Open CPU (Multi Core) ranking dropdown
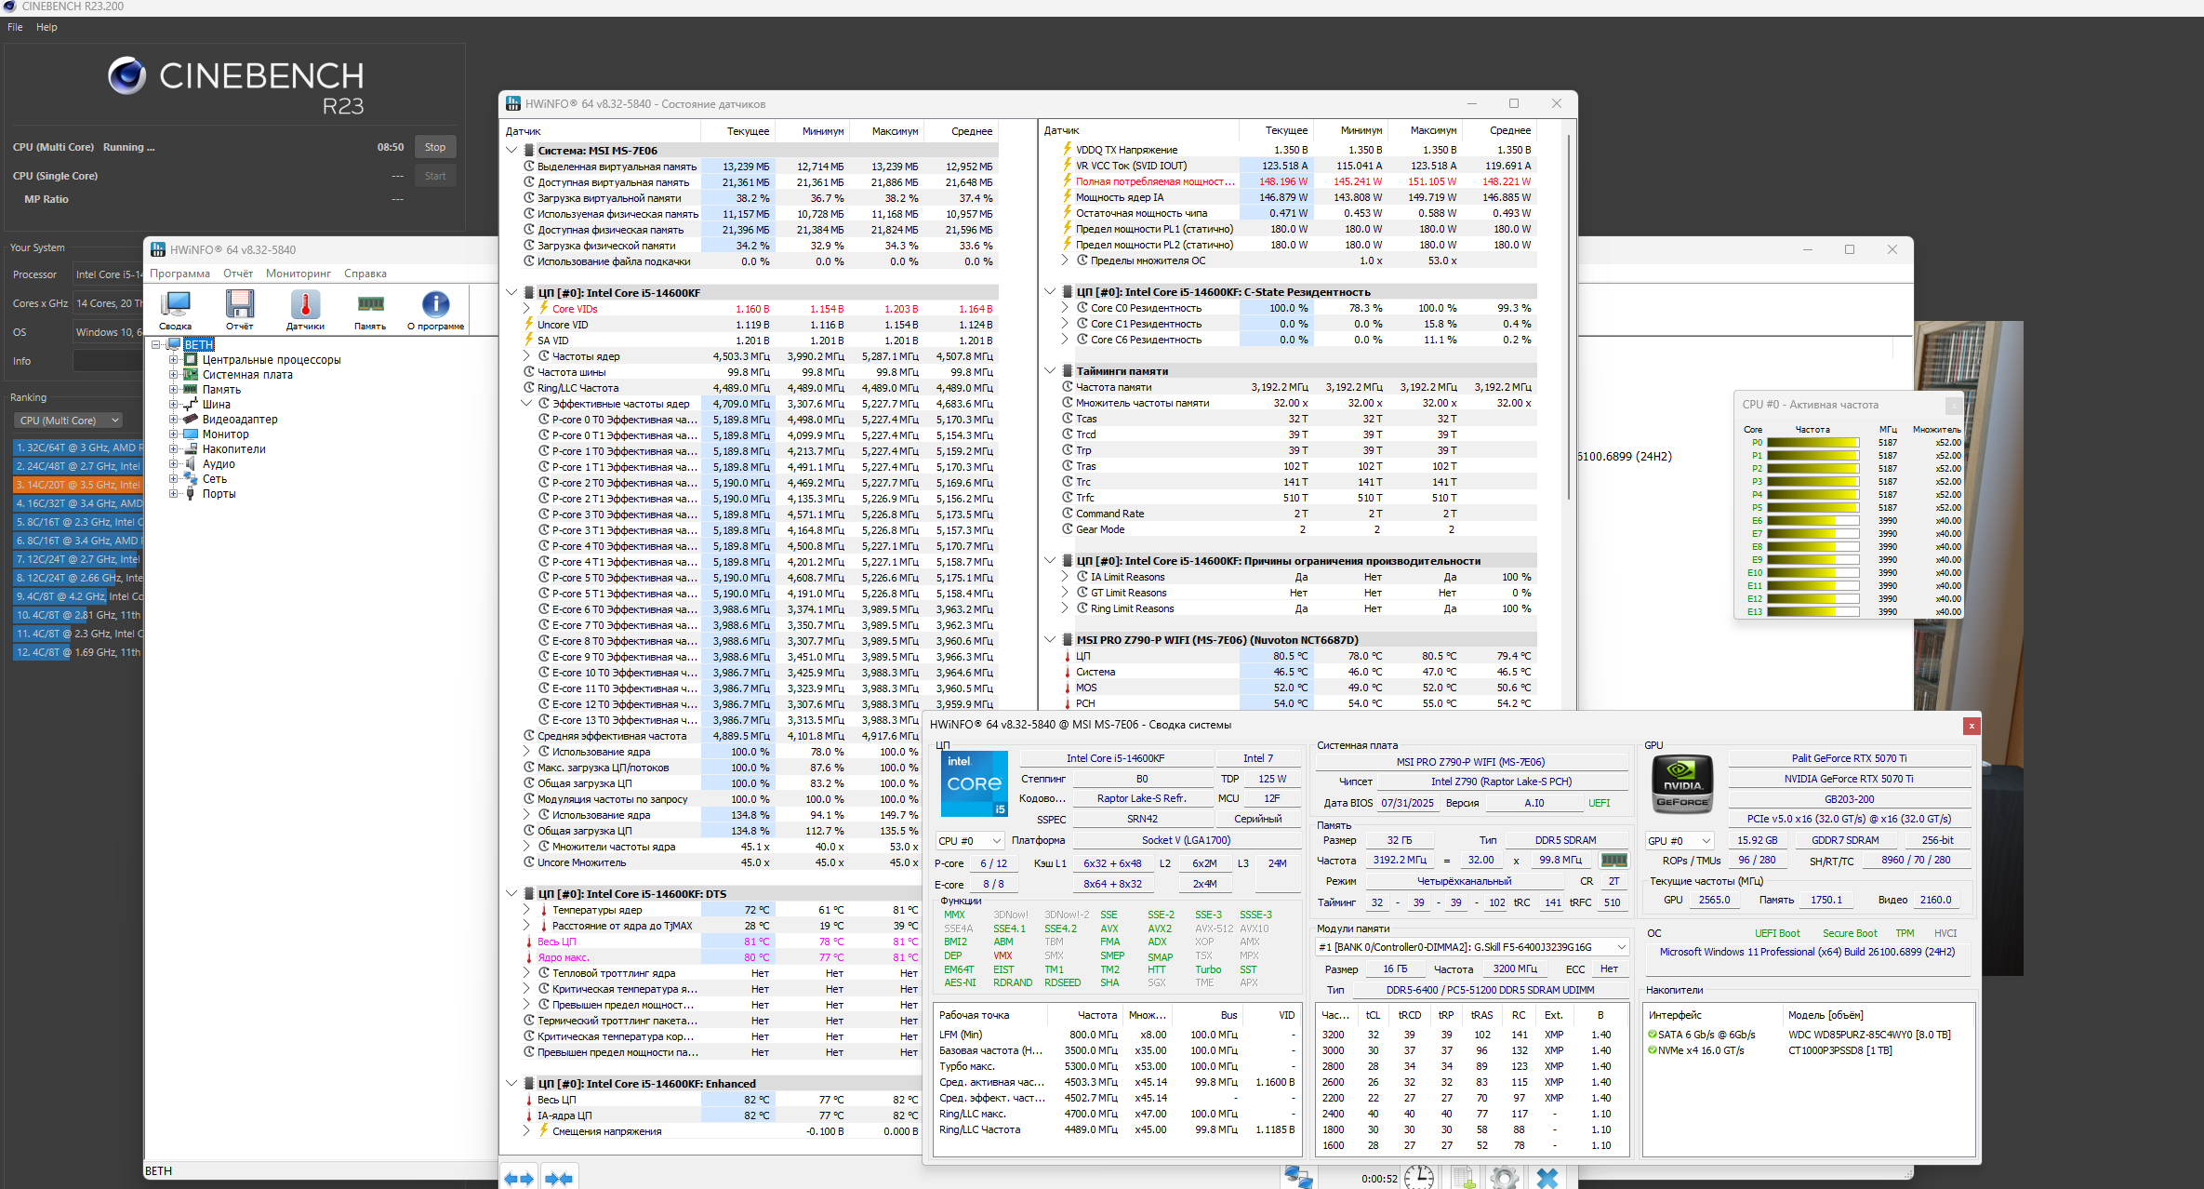The image size is (2204, 1189). point(68,421)
